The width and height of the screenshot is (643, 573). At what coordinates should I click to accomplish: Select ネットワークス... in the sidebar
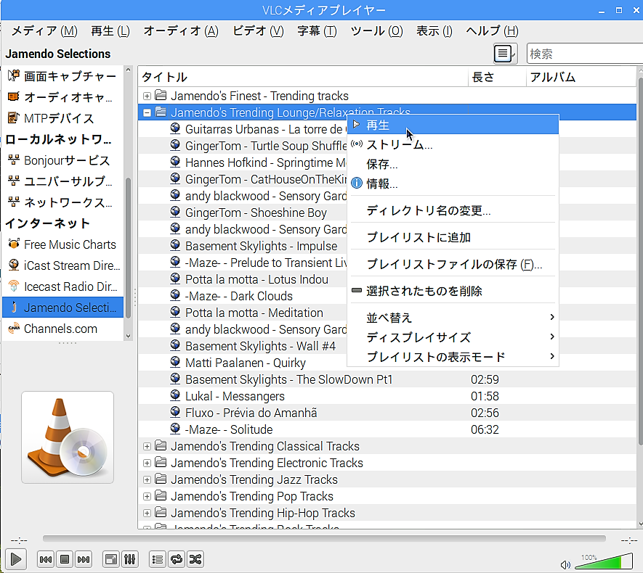[x=62, y=202]
